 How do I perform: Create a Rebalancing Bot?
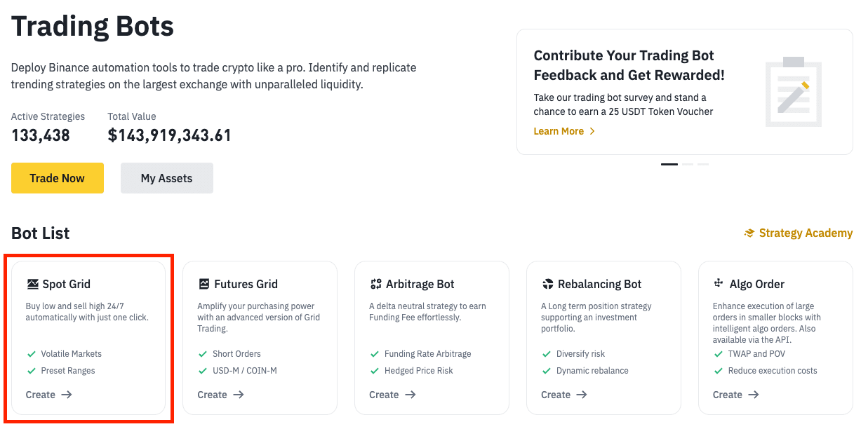pyautogui.click(x=564, y=395)
